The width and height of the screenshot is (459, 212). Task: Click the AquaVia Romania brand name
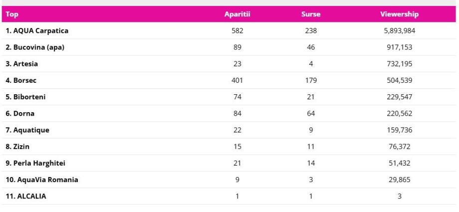[x=42, y=180]
